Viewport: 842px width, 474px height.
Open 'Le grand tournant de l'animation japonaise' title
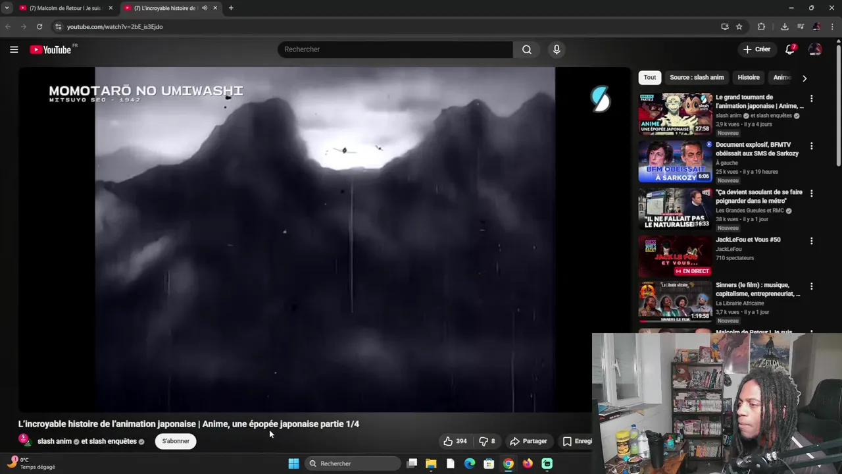760,101
